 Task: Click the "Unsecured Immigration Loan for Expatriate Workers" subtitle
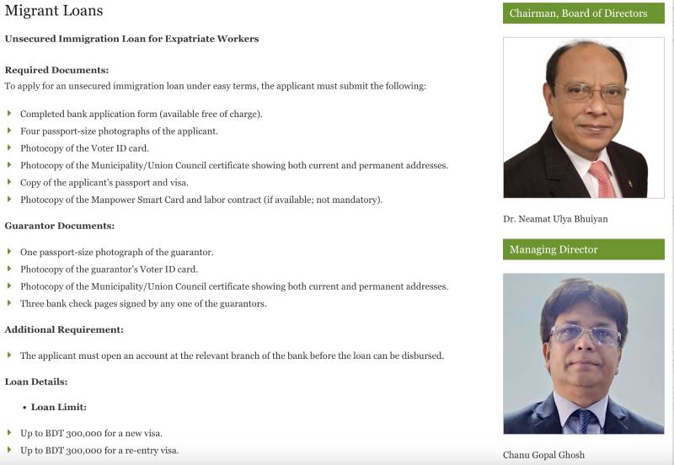(131, 39)
